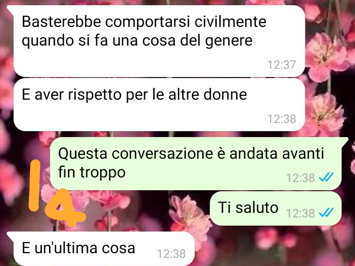Click the timestamp on 'fin troppo' message
The height and width of the screenshot is (266, 355).
click(300, 178)
